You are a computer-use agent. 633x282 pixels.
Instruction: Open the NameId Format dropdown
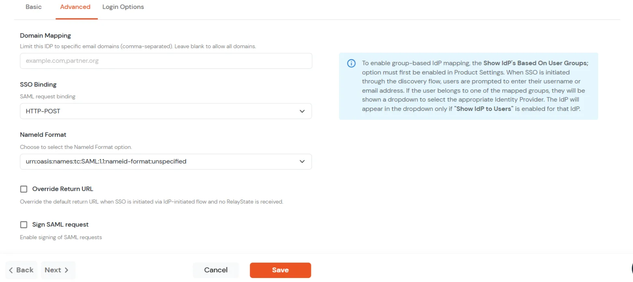(x=166, y=161)
